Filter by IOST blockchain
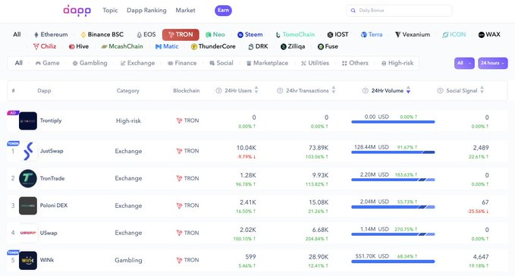The image size is (515, 276). coord(338,34)
